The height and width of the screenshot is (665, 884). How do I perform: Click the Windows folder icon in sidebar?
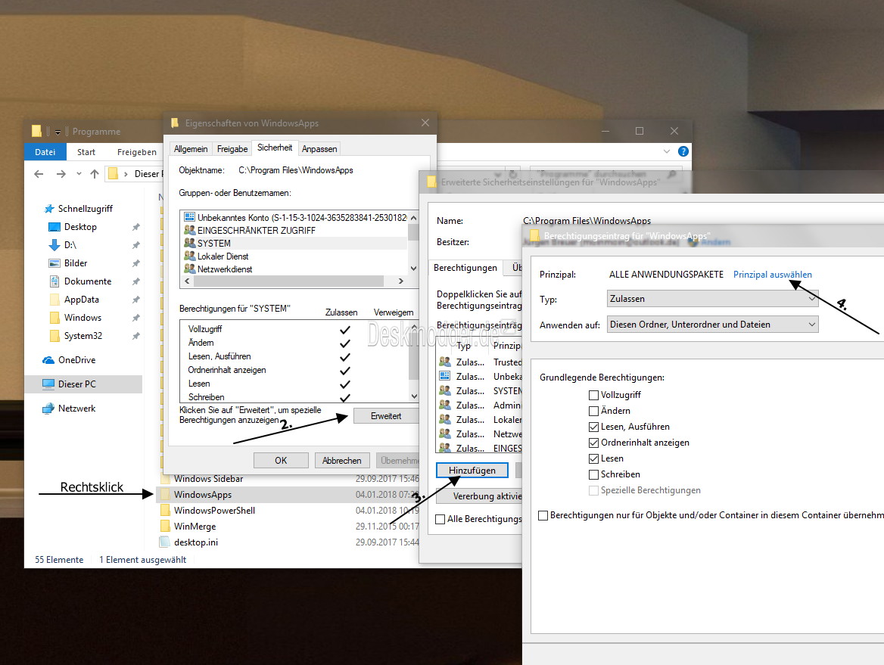click(54, 317)
